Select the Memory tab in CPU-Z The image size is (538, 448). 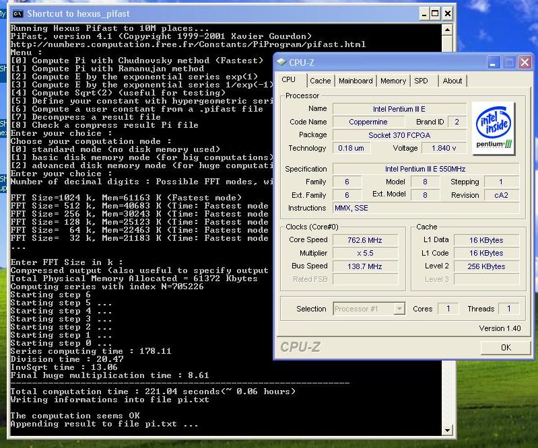click(393, 81)
